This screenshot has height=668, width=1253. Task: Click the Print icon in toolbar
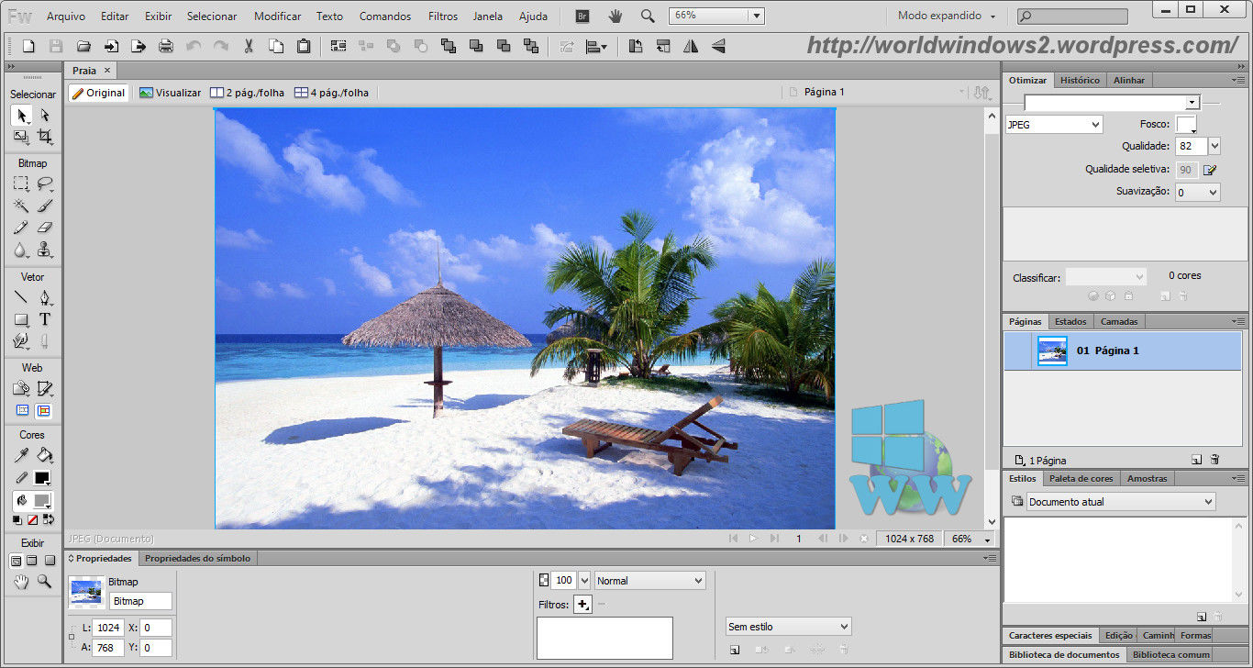(x=166, y=46)
